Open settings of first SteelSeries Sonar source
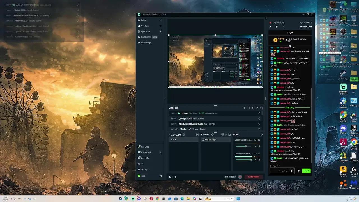 coord(259,146)
